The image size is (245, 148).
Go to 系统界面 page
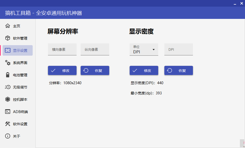coord(18,63)
